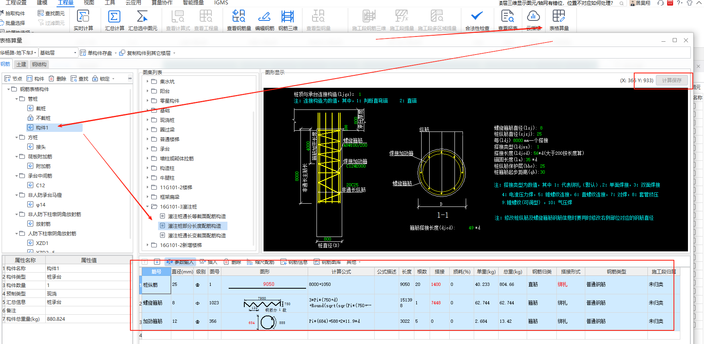The width and height of the screenshot is (704, 344).
Task: Click 查找图元 find element tool
Action: [x=51, y=13]
